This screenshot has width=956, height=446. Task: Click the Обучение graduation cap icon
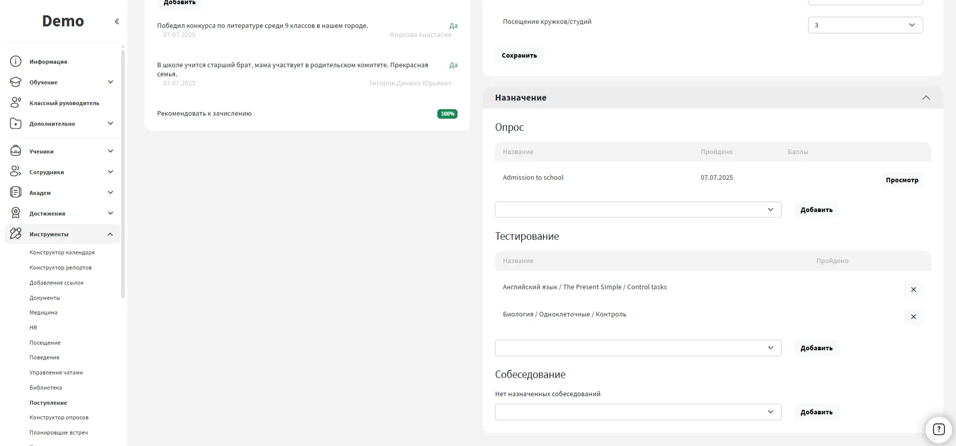pyautogui.click(x=16, y=82)
